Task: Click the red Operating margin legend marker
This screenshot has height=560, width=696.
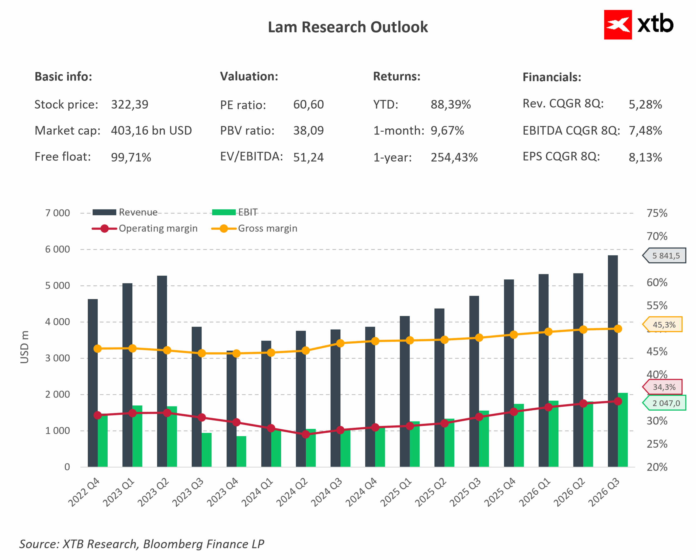Action: pyautogui.click(x=104, y=229)
